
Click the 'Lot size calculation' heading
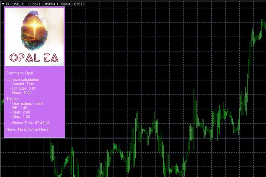tap(23, 79)
